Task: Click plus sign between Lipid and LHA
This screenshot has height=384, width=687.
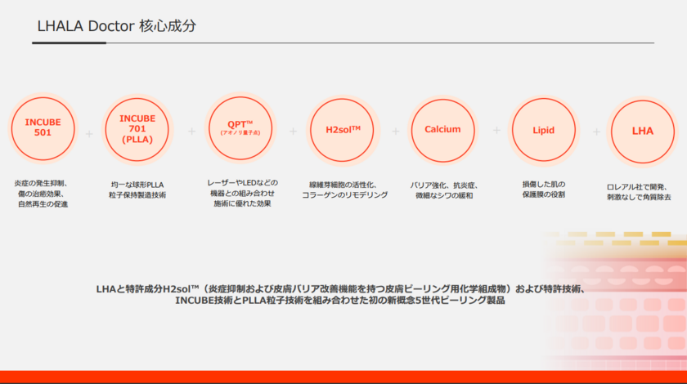Action: coord(596,132)
